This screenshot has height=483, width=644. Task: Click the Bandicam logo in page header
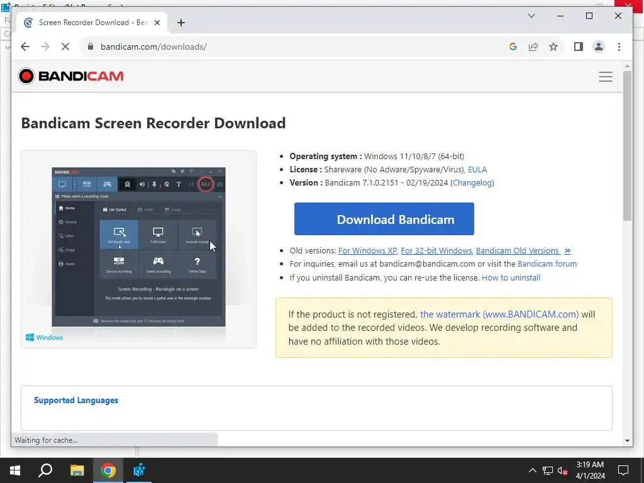pos(70,76)
